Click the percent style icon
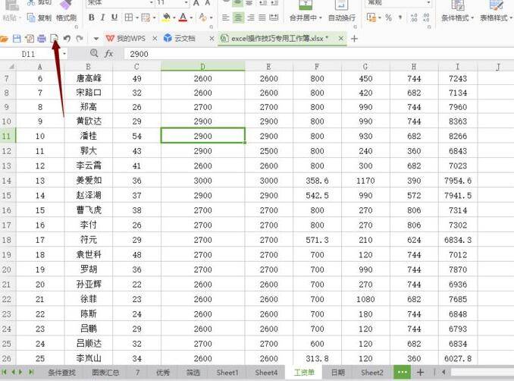This screenshot has height=381, width=514. click(388, 17)
